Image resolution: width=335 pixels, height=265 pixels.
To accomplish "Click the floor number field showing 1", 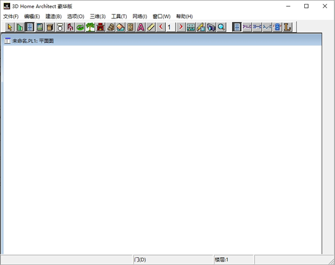I will pyautogui.click(x=170, y=27).
